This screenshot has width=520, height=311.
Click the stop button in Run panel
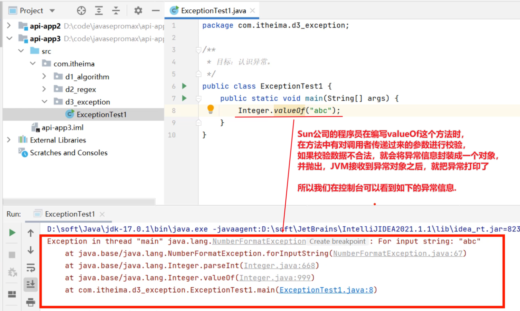coord(12,255)
